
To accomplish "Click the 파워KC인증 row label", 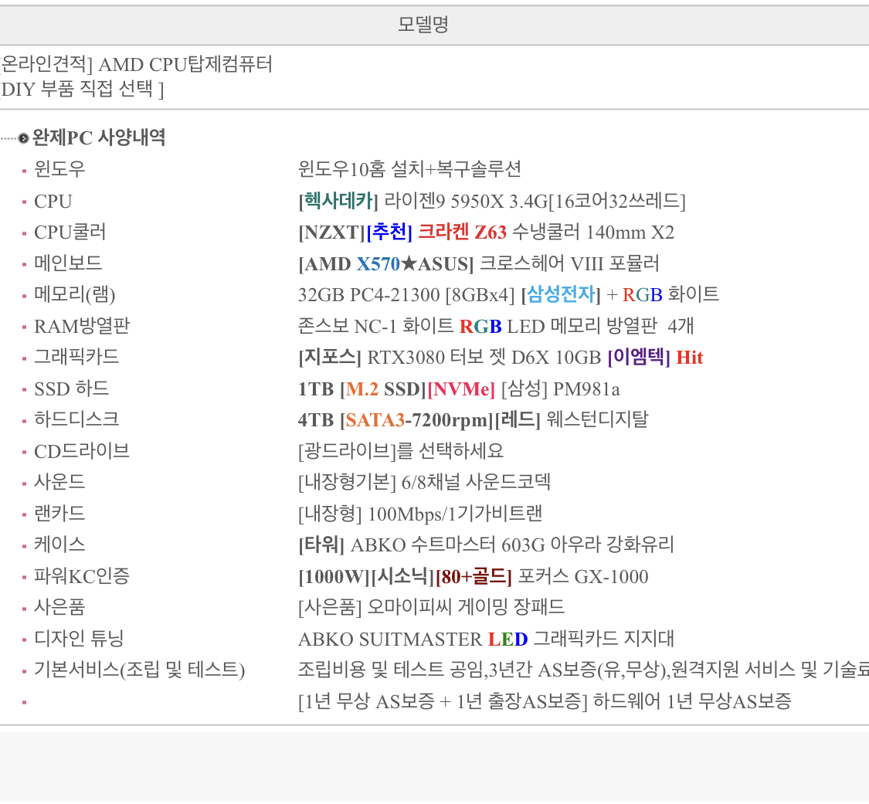I will [81, 576].
